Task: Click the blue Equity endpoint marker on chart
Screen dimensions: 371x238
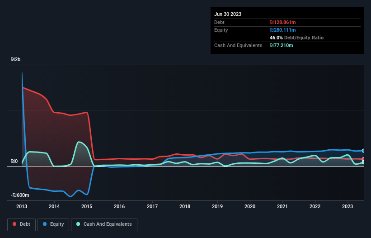Action: [x=363, y=151]
